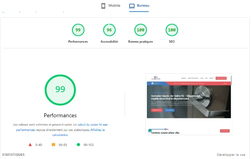Click the large Performances heading text
The height and width of the screenshot is (159, 251).
(x=60, y=116)
